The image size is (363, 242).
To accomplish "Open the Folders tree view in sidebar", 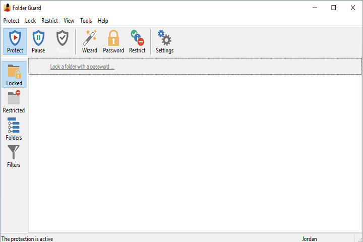I will coord(14,129).
